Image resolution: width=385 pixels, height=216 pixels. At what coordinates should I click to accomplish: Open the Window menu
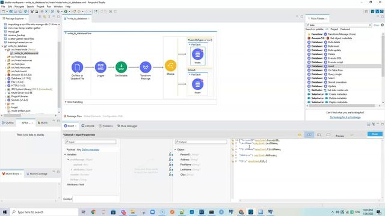pyautogui.click(x=58, y=7)
